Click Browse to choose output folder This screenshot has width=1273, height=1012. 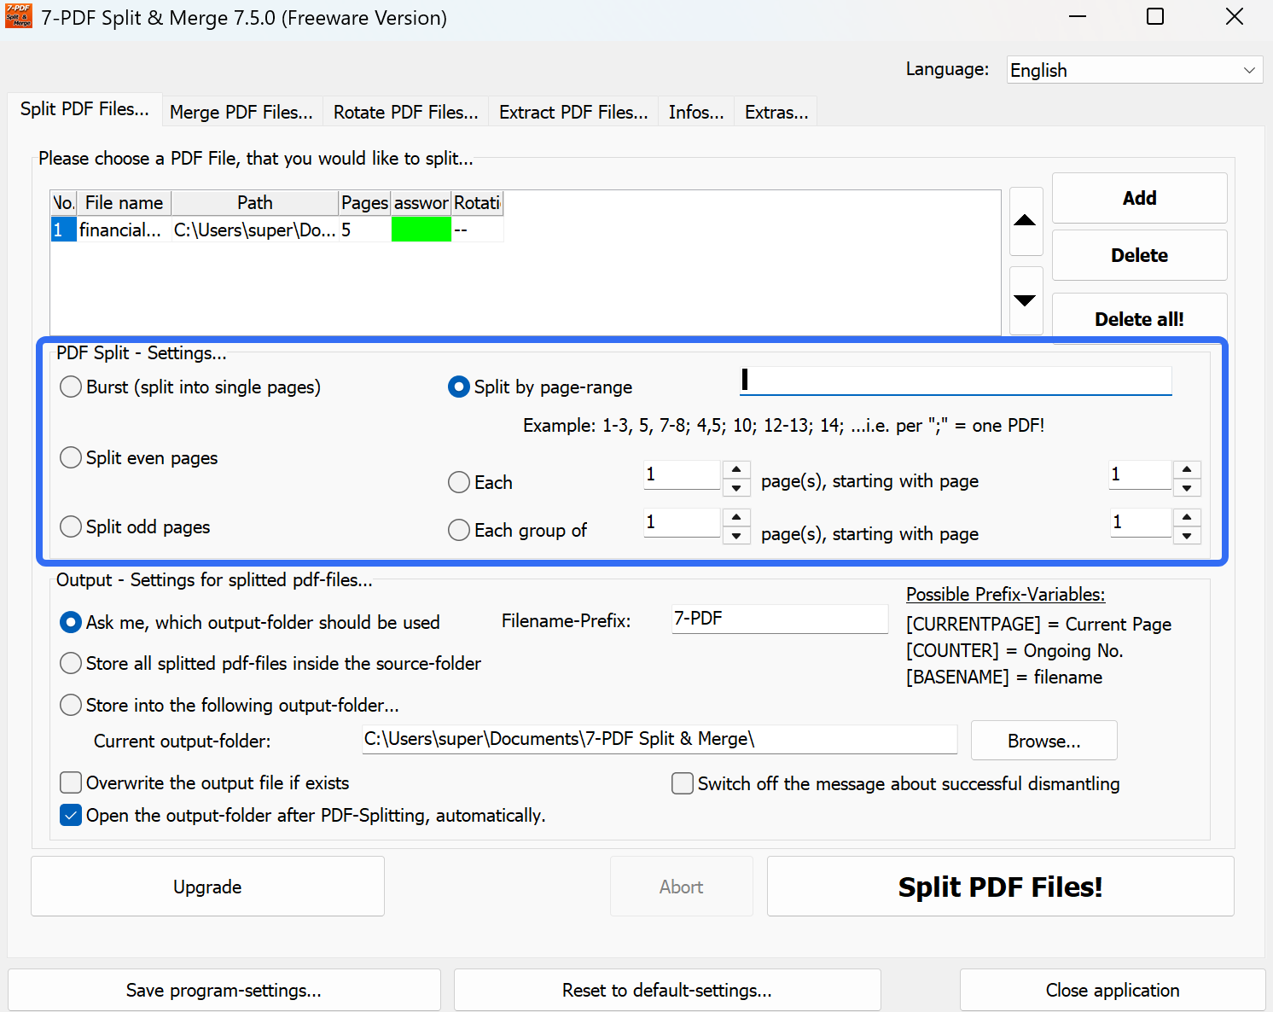click(x=1044, y=741)
